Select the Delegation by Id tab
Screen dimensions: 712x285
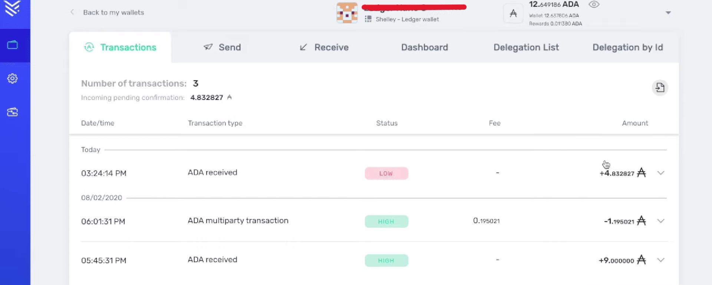click(x=627, y=47)
